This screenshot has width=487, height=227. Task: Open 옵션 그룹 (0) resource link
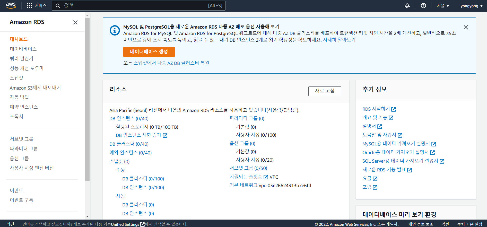(242, 143)
